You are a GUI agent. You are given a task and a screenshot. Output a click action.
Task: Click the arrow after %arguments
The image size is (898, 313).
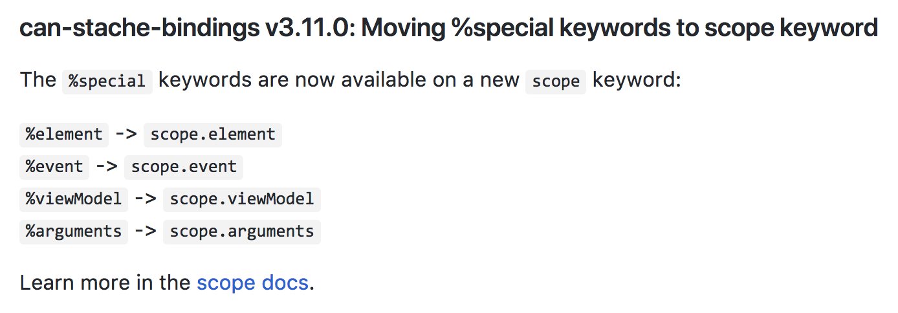click(x=146, y=232)
